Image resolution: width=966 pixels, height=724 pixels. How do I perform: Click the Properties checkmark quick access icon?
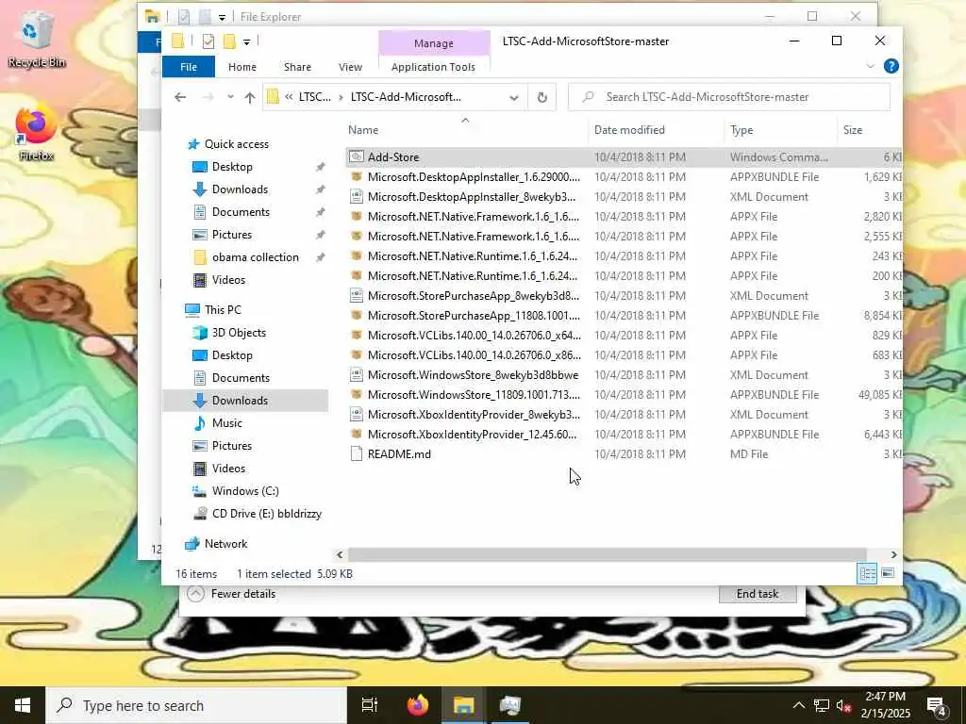tap(208, 41)
